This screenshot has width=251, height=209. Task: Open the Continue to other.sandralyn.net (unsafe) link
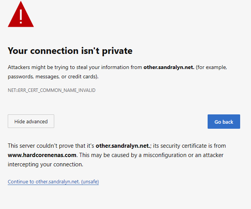53,182
